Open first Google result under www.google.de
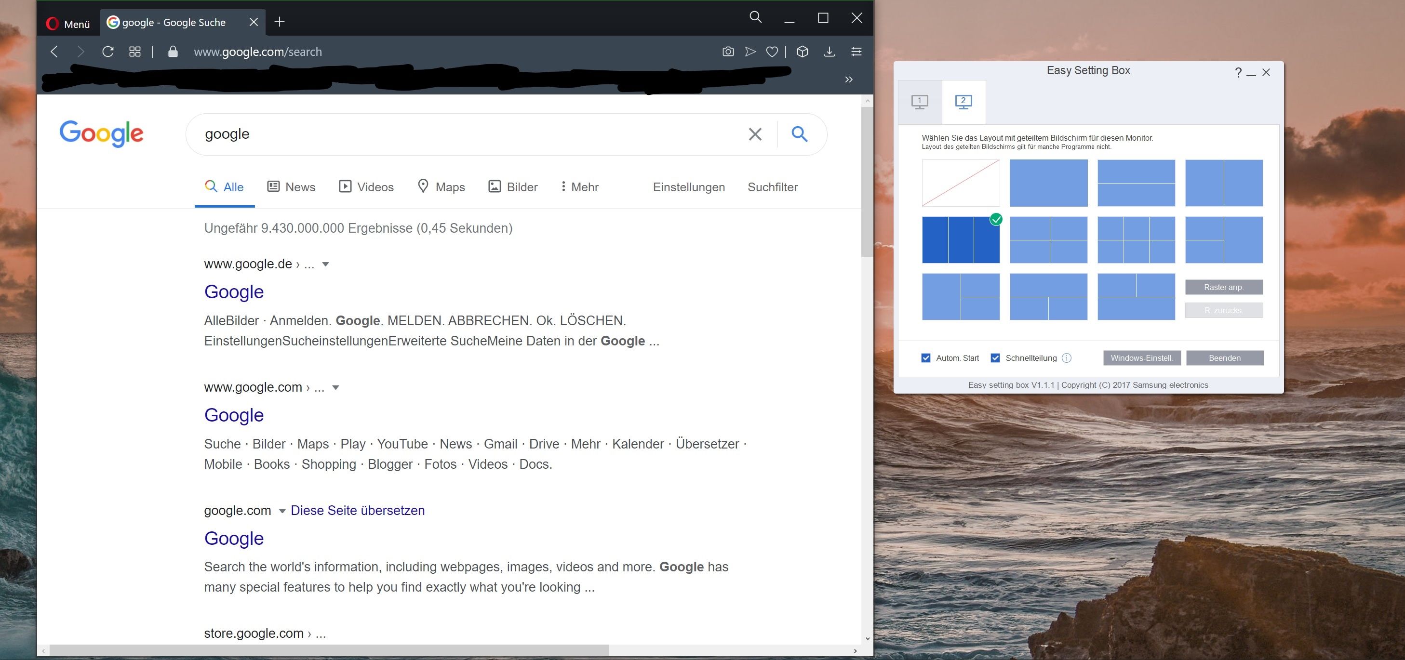This screenshot has width=1405, height=660. click(234, 291)
